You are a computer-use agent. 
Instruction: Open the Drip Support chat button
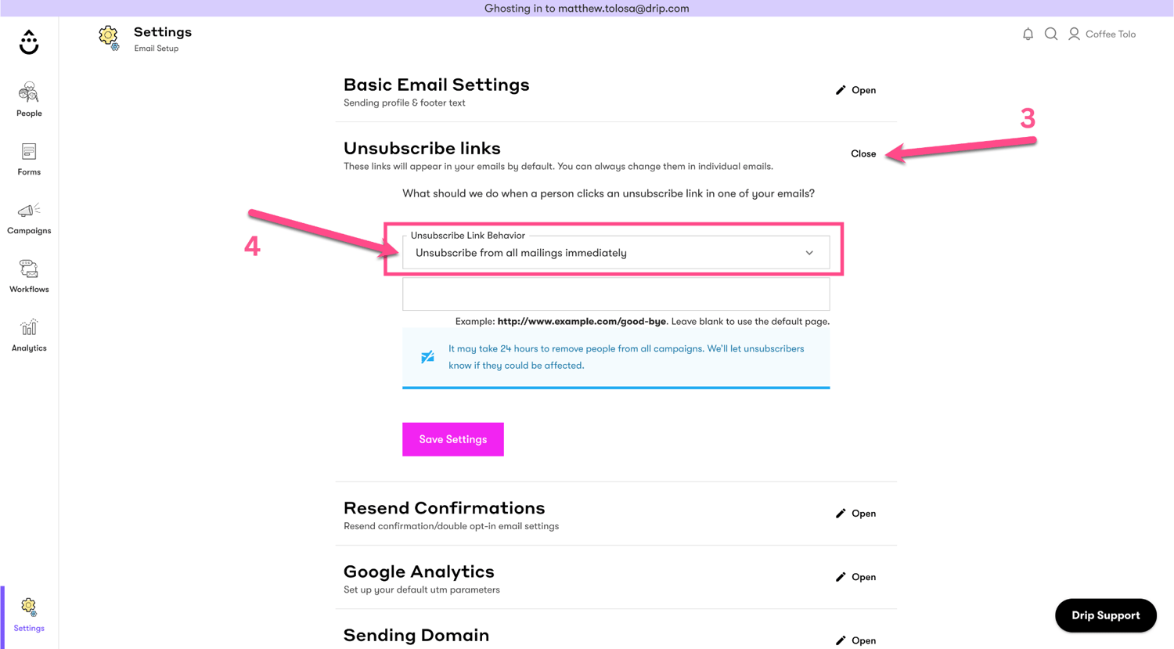pos(1105,615)
